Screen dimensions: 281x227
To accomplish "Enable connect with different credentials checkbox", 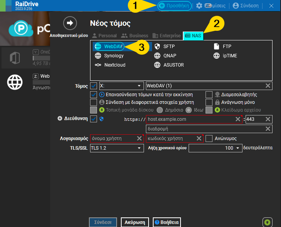I will point(94,102).
